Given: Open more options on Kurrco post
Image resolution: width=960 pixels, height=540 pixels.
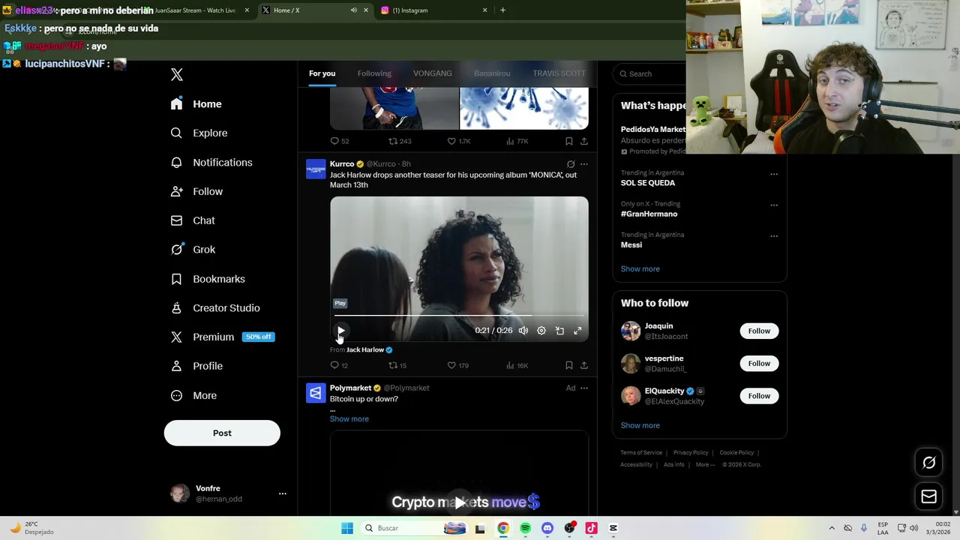Looking at the screenshot, I should coord(584,164).
